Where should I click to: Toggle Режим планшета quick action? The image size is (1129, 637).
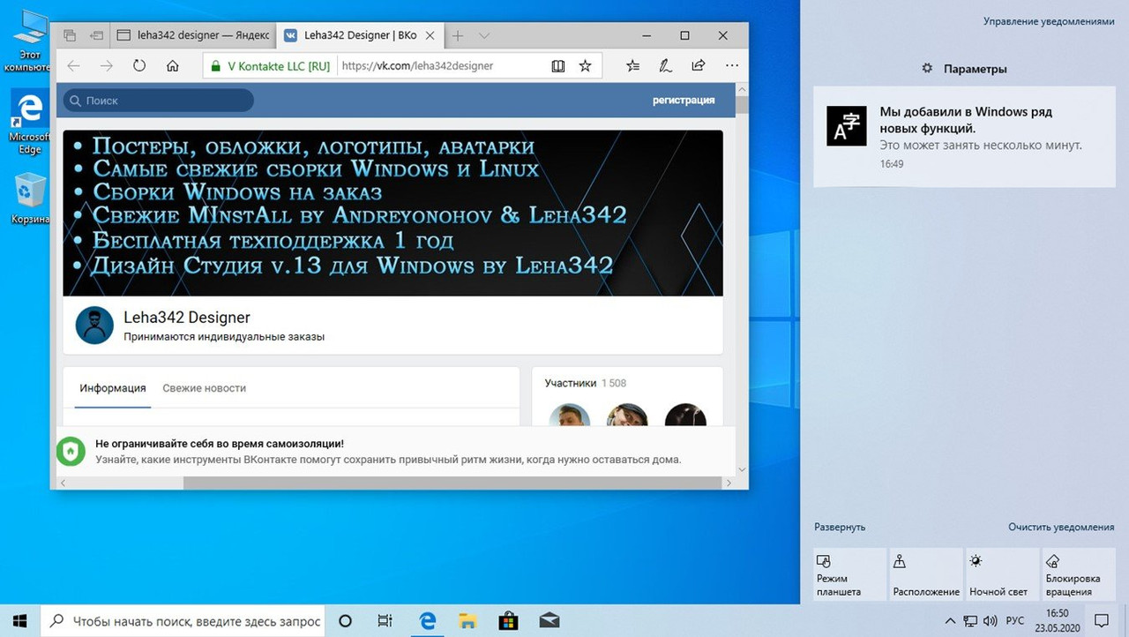coord(849,573)
